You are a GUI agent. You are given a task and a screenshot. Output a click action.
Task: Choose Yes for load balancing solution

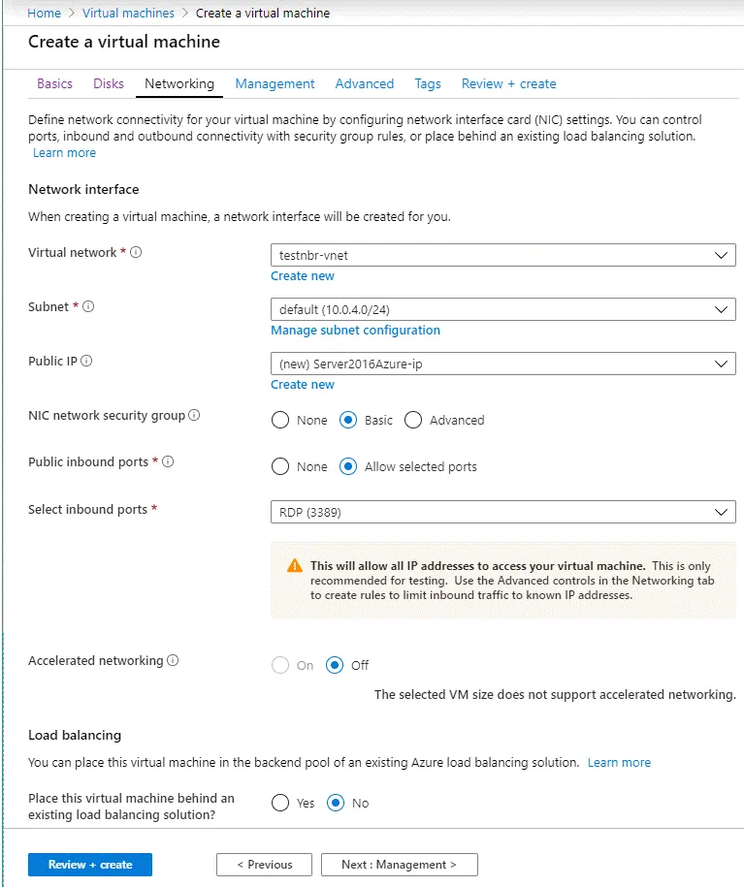pos(280,804)
